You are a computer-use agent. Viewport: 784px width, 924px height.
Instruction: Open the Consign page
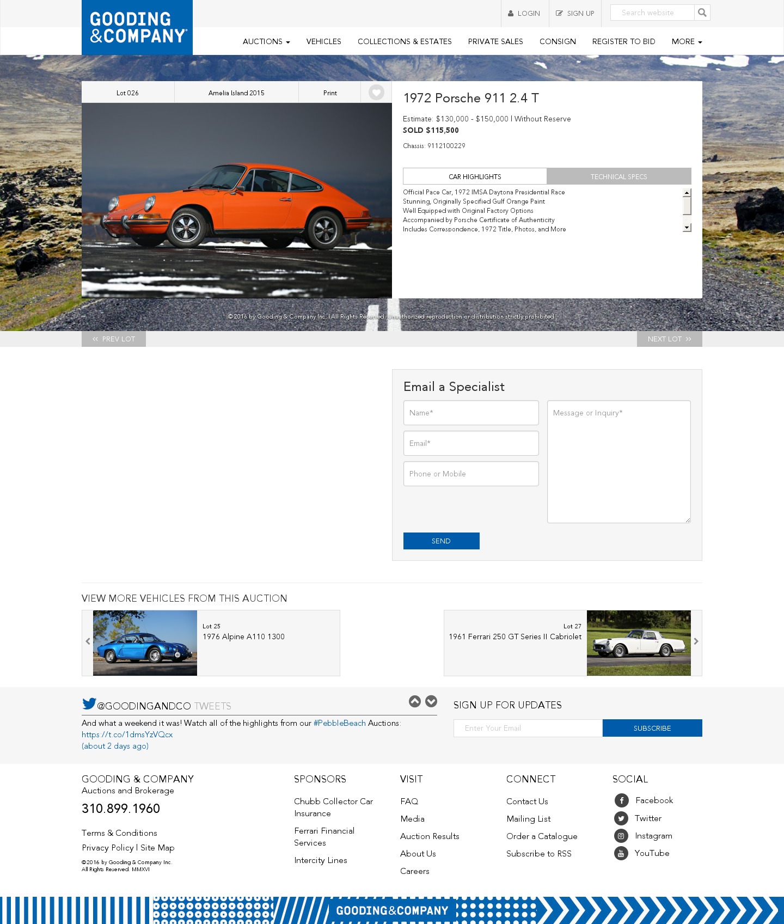click(558, 41)
